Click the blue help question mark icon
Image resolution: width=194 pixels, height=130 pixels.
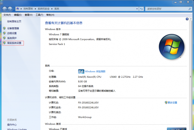tap(187, 19)
